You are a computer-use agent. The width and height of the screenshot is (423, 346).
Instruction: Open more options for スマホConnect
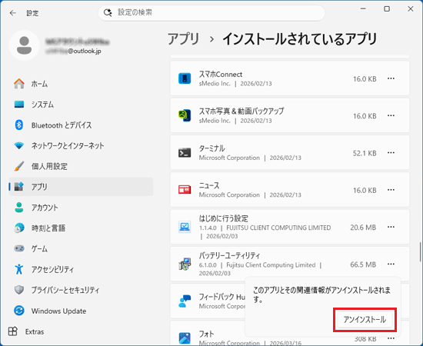click(x=391, y=78)
